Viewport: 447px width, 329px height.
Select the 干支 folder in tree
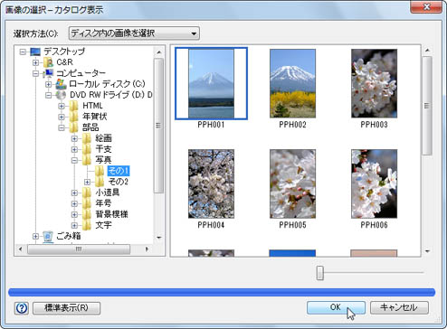point(103,149)
